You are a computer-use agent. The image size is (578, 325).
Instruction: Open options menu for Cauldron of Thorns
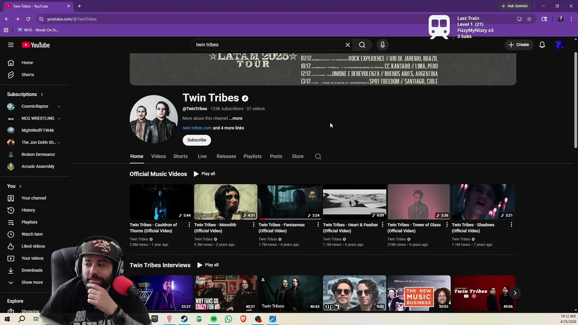coord(189,225)
